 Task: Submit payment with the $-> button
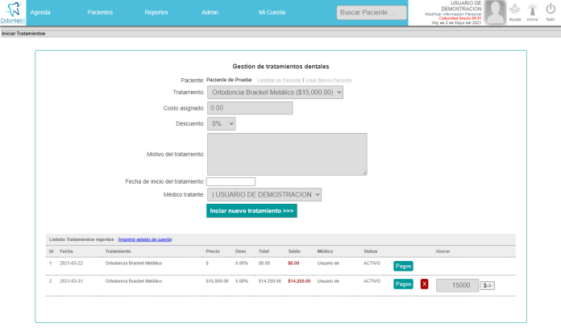(488, 285)
